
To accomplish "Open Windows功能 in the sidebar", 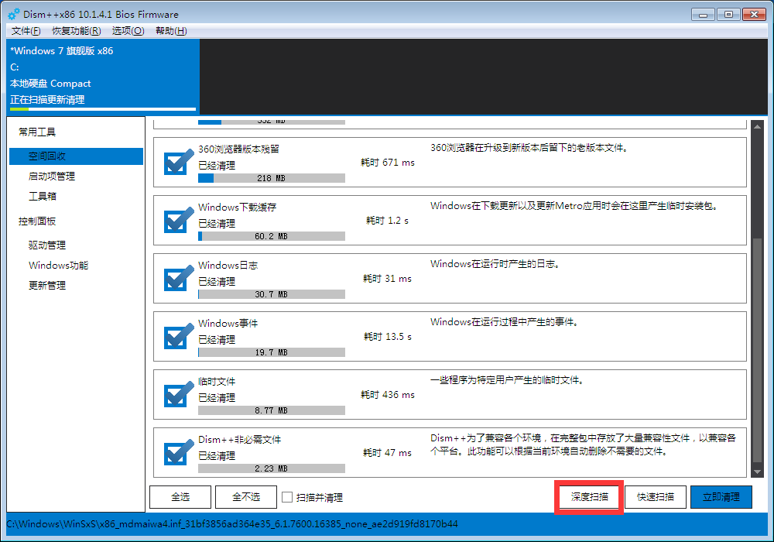I will pos(58,266).
